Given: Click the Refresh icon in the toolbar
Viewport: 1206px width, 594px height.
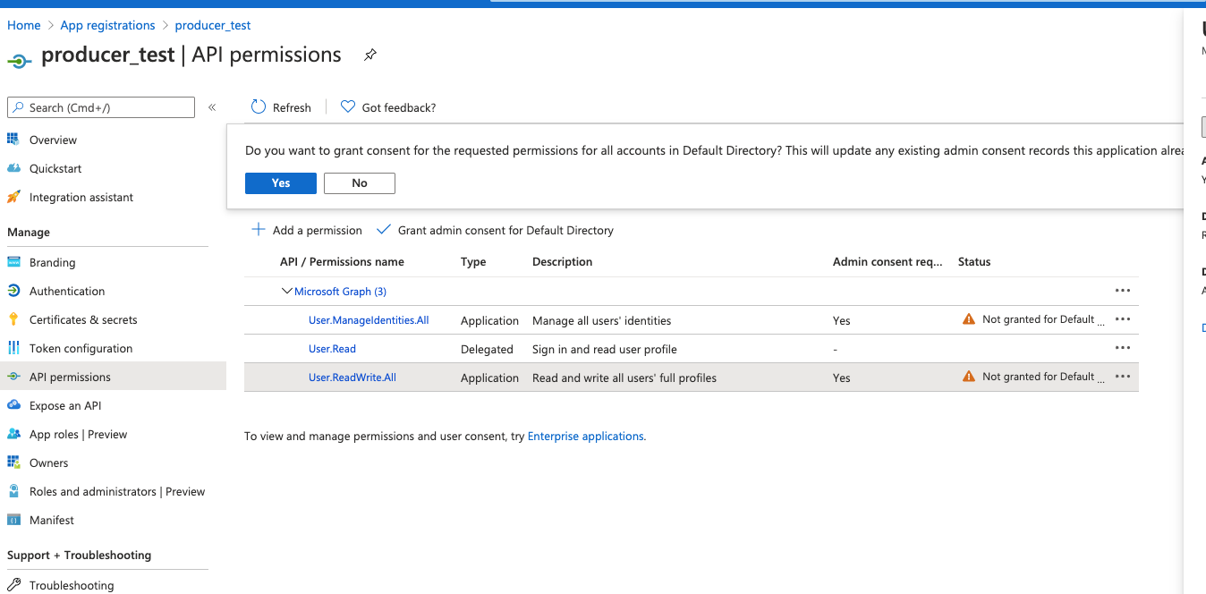Looking at the screenshot, I should (259, 106).
